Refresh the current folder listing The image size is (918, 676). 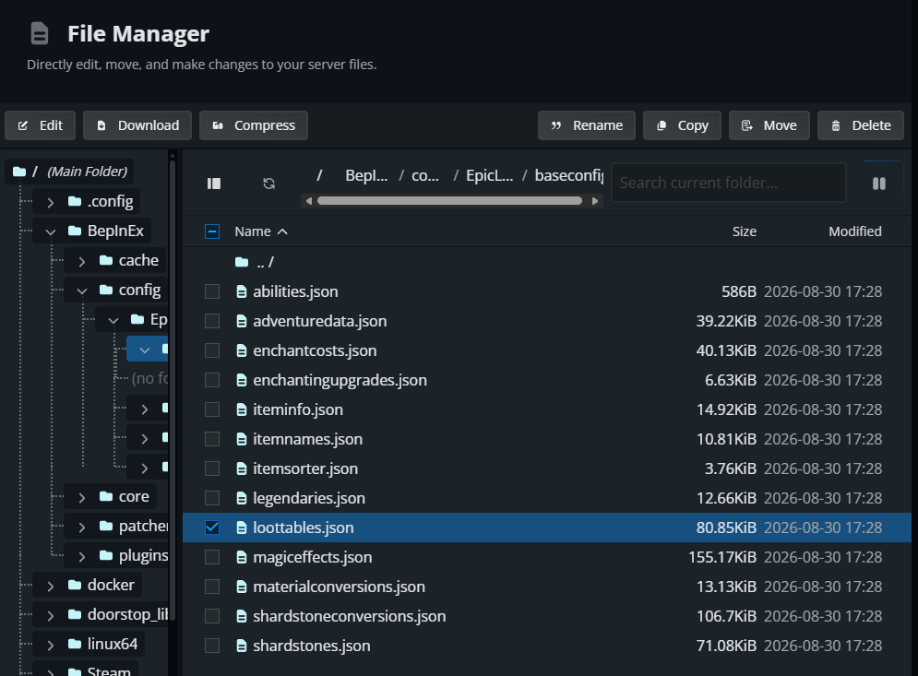pos(268,184)
